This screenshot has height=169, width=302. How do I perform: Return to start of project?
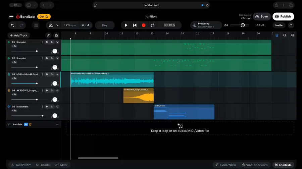click(135, 25)
